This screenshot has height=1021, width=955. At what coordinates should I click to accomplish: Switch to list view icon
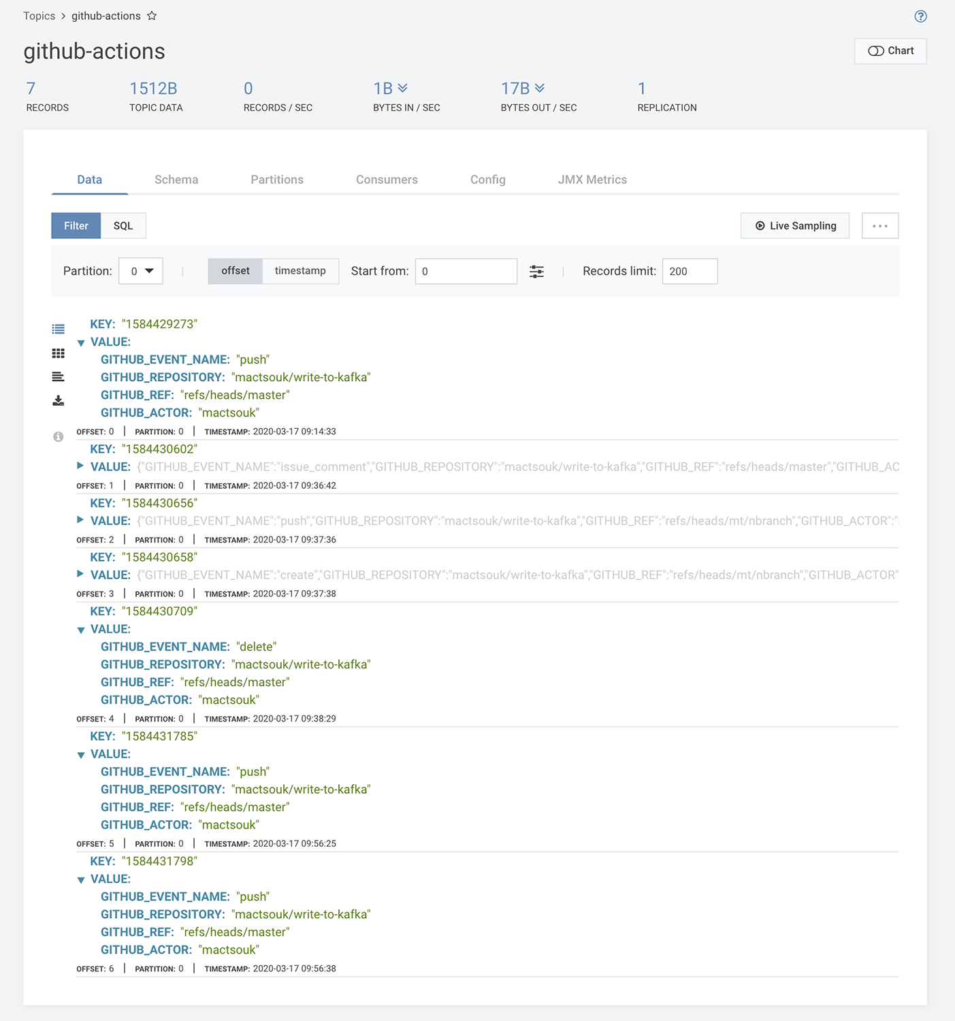pos(59,329)
